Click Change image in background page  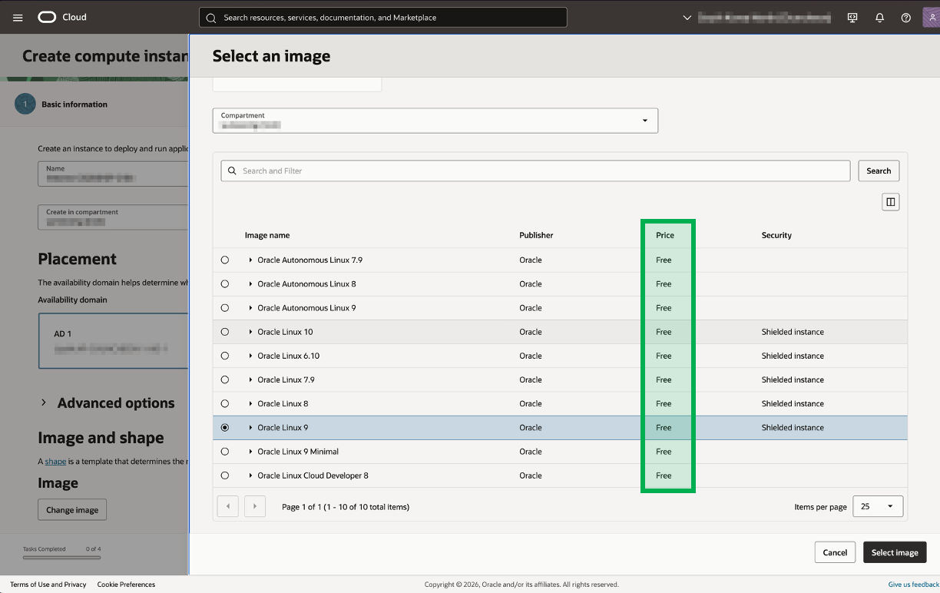[x=72, y=510]
